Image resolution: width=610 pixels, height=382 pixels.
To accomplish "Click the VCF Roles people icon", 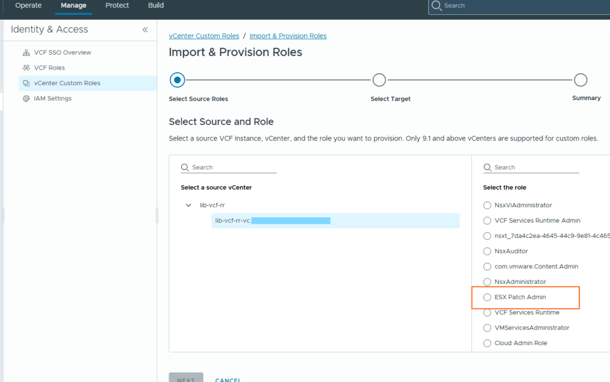I will 26,68.
